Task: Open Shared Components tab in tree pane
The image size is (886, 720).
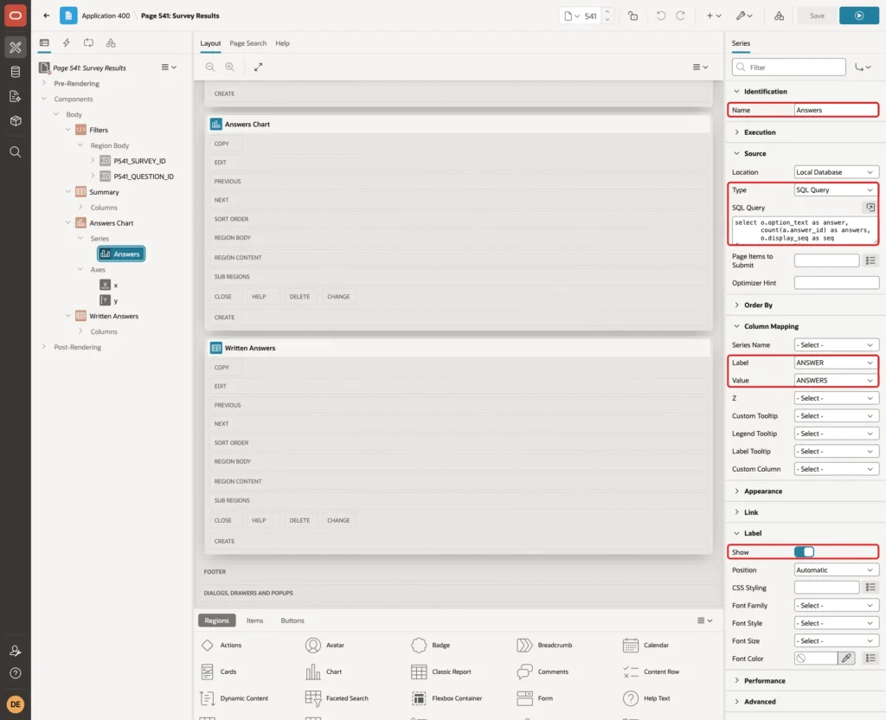Action: pos(111,43)
